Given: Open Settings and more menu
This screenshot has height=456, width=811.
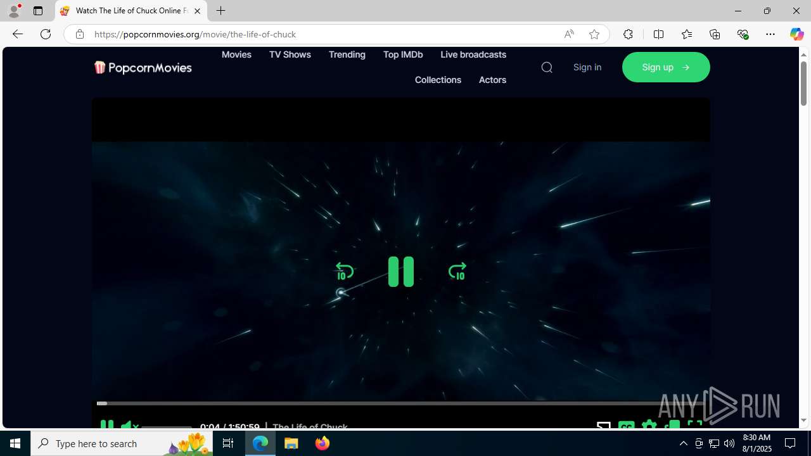Looking at the screenshot, I should tap(770, 34).
